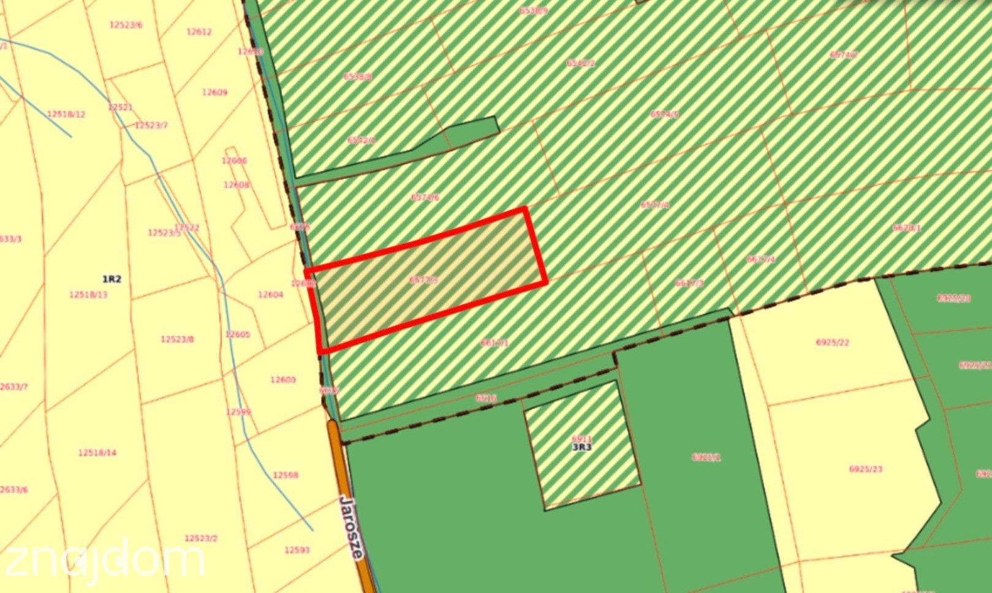
Task: Click parcel label 6911
Action: coord(581,439)
